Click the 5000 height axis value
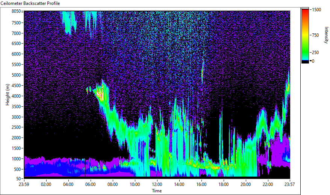 (x=16, y=75)
